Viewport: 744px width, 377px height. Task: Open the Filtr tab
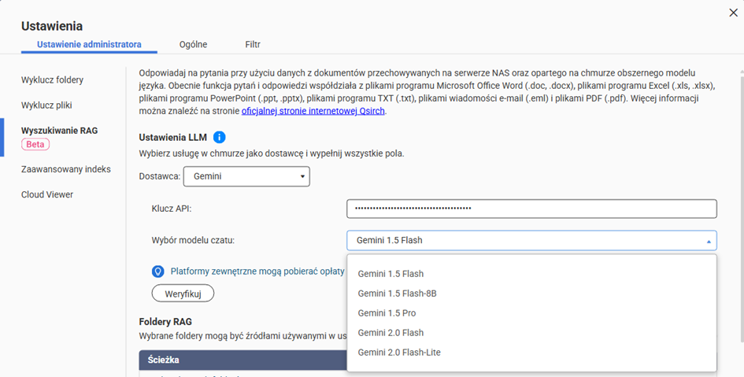coord(253,44)
